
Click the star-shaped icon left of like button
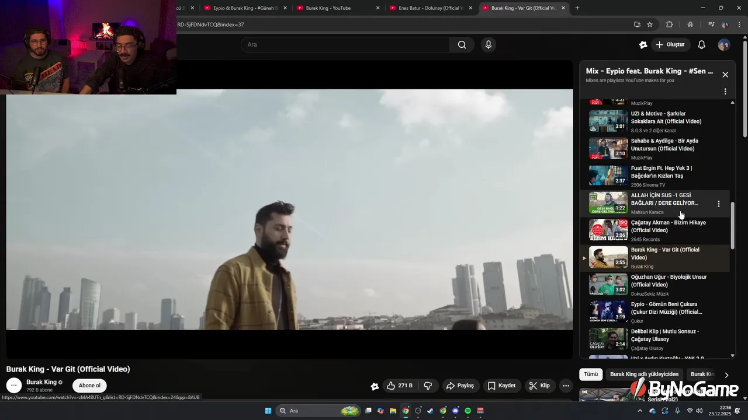coord(375,386)
